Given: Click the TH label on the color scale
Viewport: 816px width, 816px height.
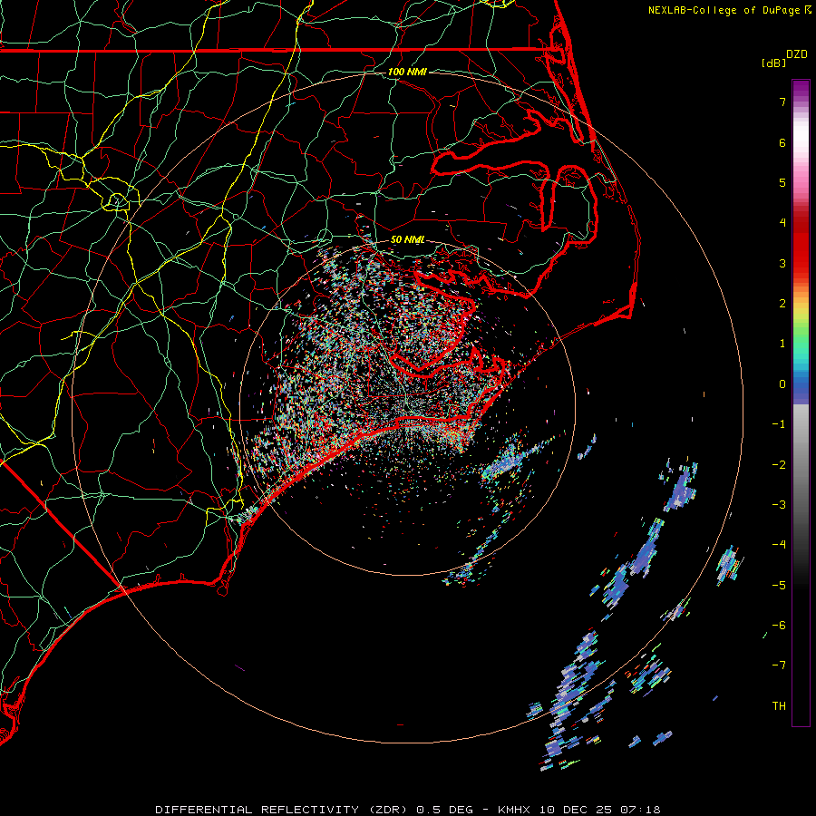Looking at the screenshot, I should 779,706.
